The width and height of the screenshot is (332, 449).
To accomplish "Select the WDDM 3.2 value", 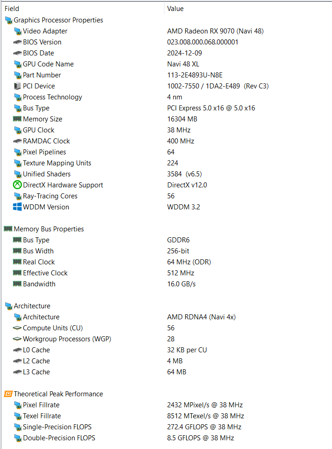I will 184,207.
